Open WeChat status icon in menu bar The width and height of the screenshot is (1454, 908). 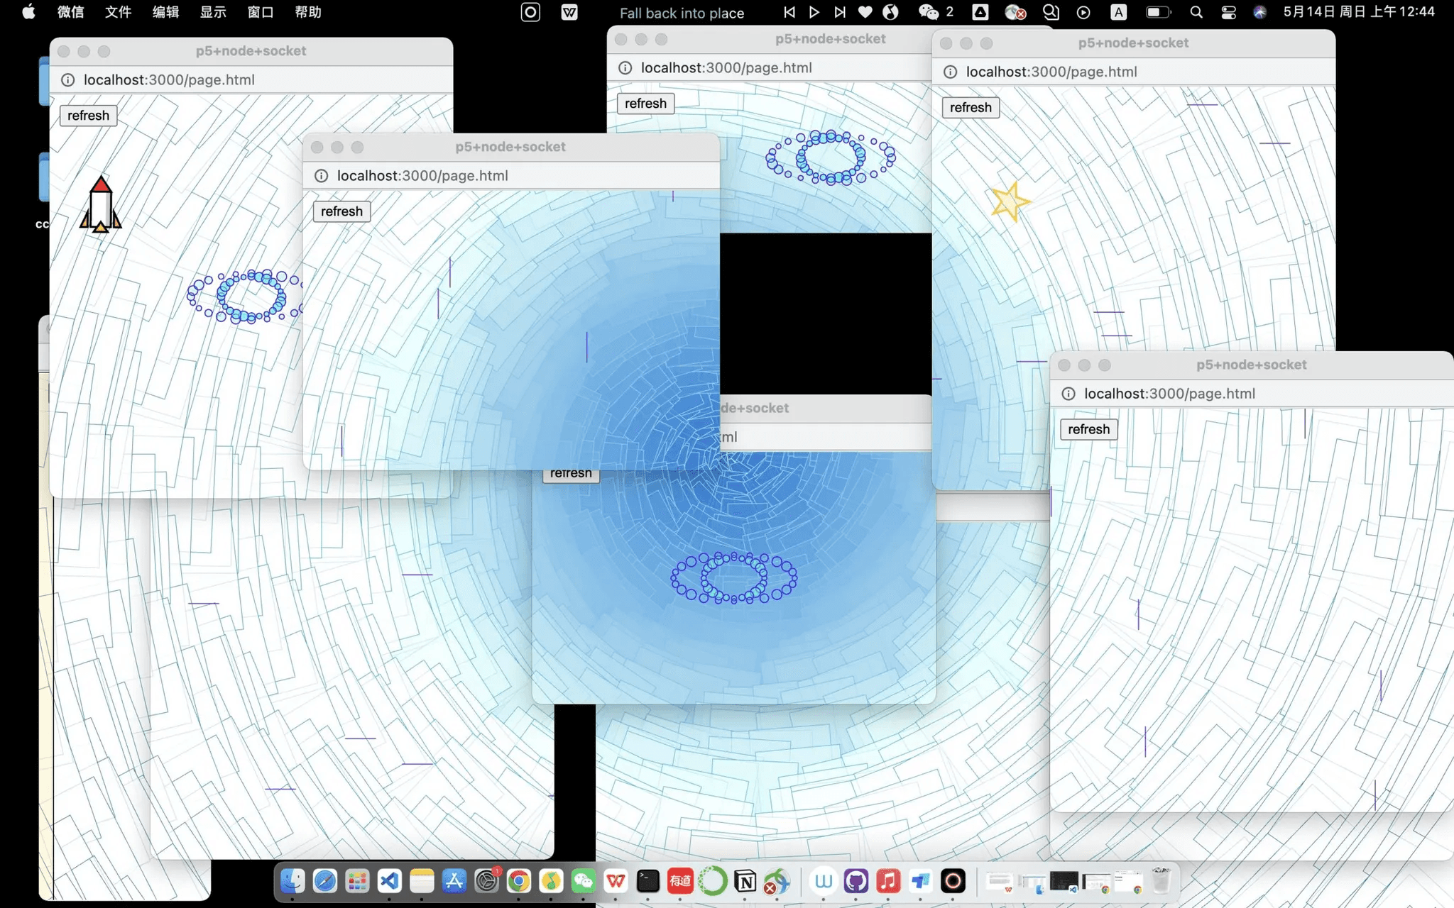[929, 12]
